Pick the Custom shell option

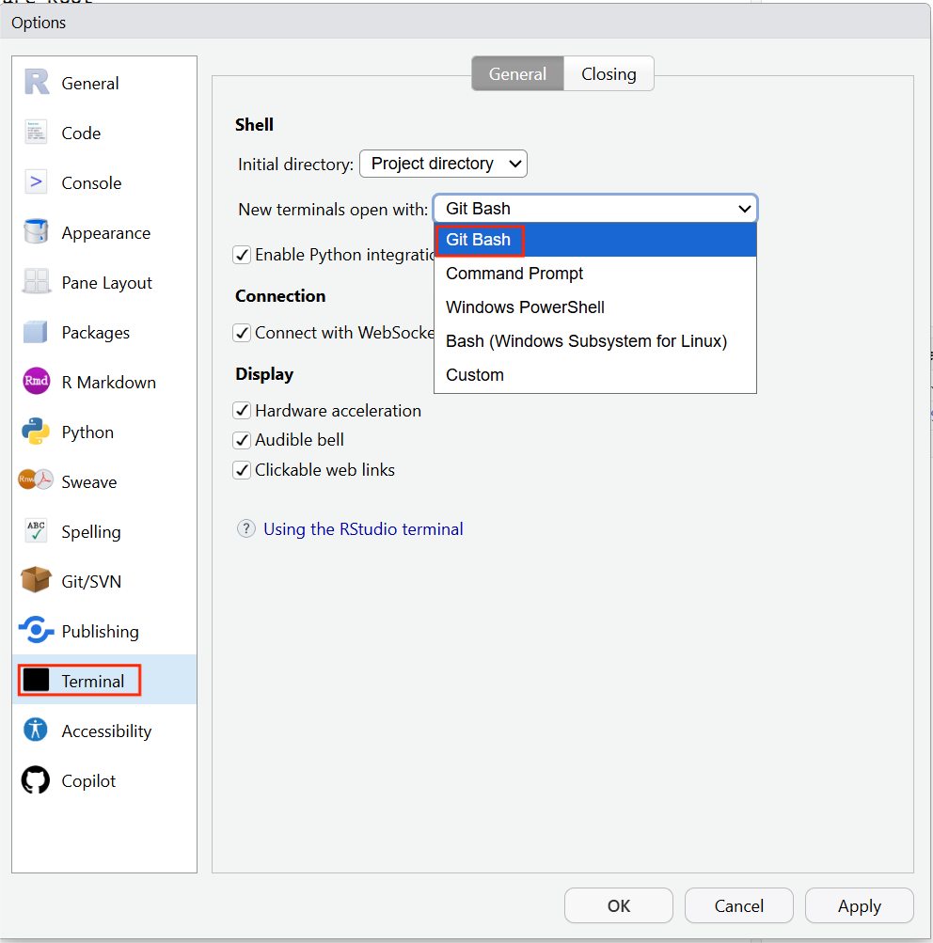(595, 375)
